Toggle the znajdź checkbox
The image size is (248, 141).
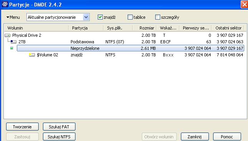pyautogui.click(x=100, y=17)
